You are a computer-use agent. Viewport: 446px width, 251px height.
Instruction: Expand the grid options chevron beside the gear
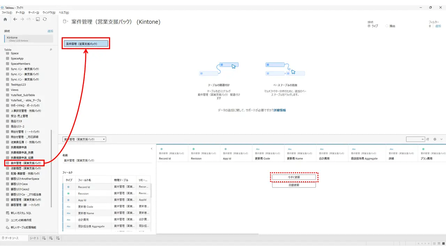441,139
